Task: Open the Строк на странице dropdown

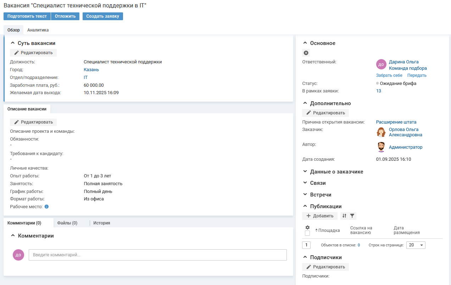Action: pyautogui.click(x=416, y=245)
